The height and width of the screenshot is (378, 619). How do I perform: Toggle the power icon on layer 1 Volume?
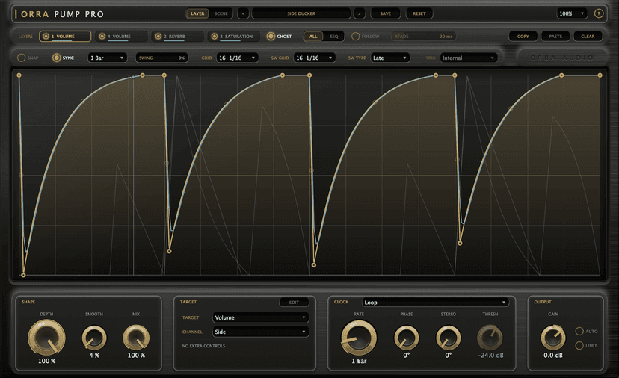[x=46, y=37]
